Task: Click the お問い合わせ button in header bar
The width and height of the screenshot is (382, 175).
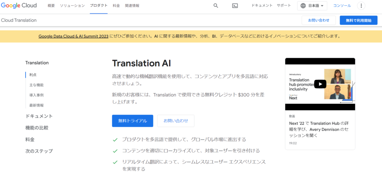Action: [x=319, y=20]
